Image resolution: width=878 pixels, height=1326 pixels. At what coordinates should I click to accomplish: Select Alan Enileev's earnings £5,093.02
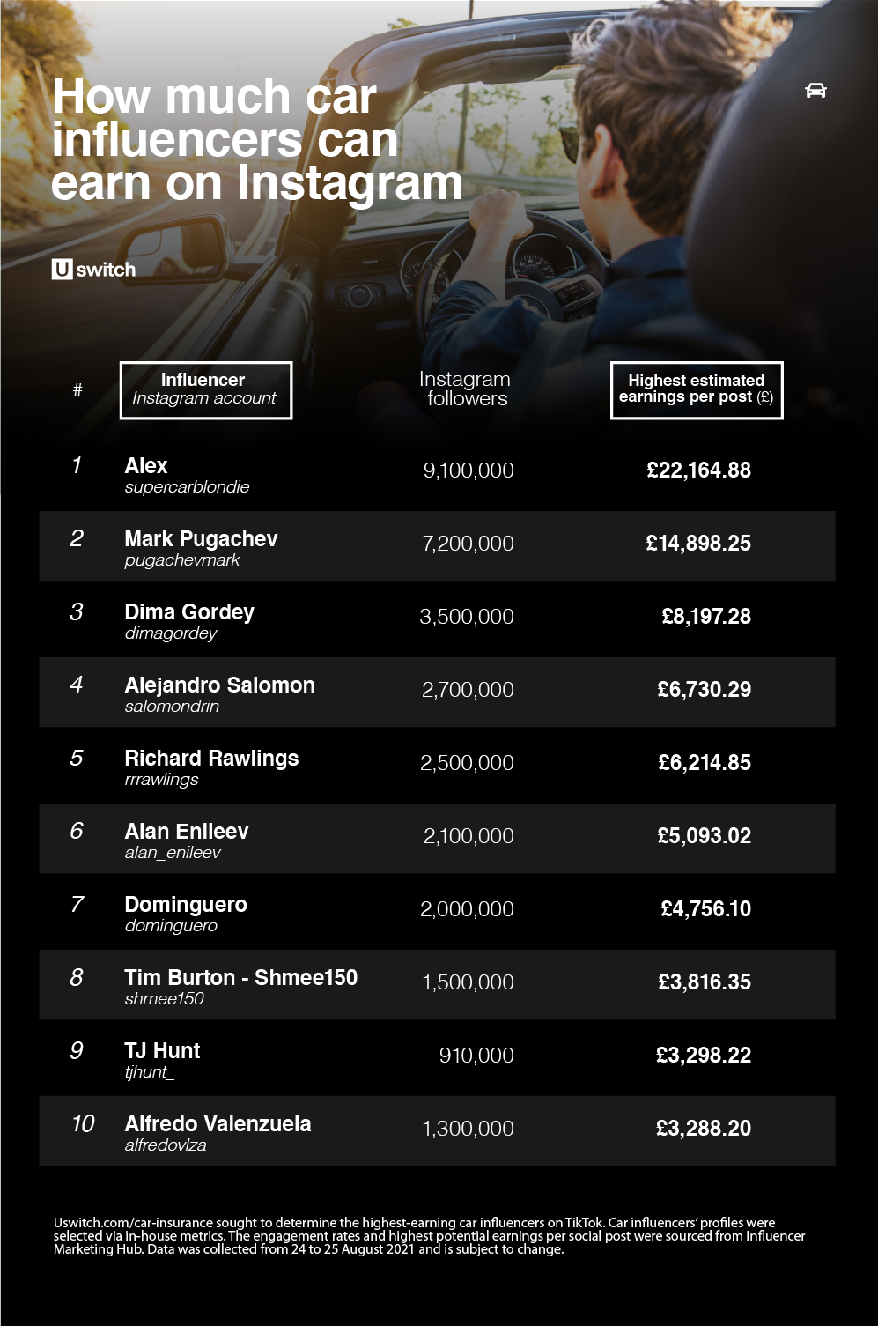point(704,835)
